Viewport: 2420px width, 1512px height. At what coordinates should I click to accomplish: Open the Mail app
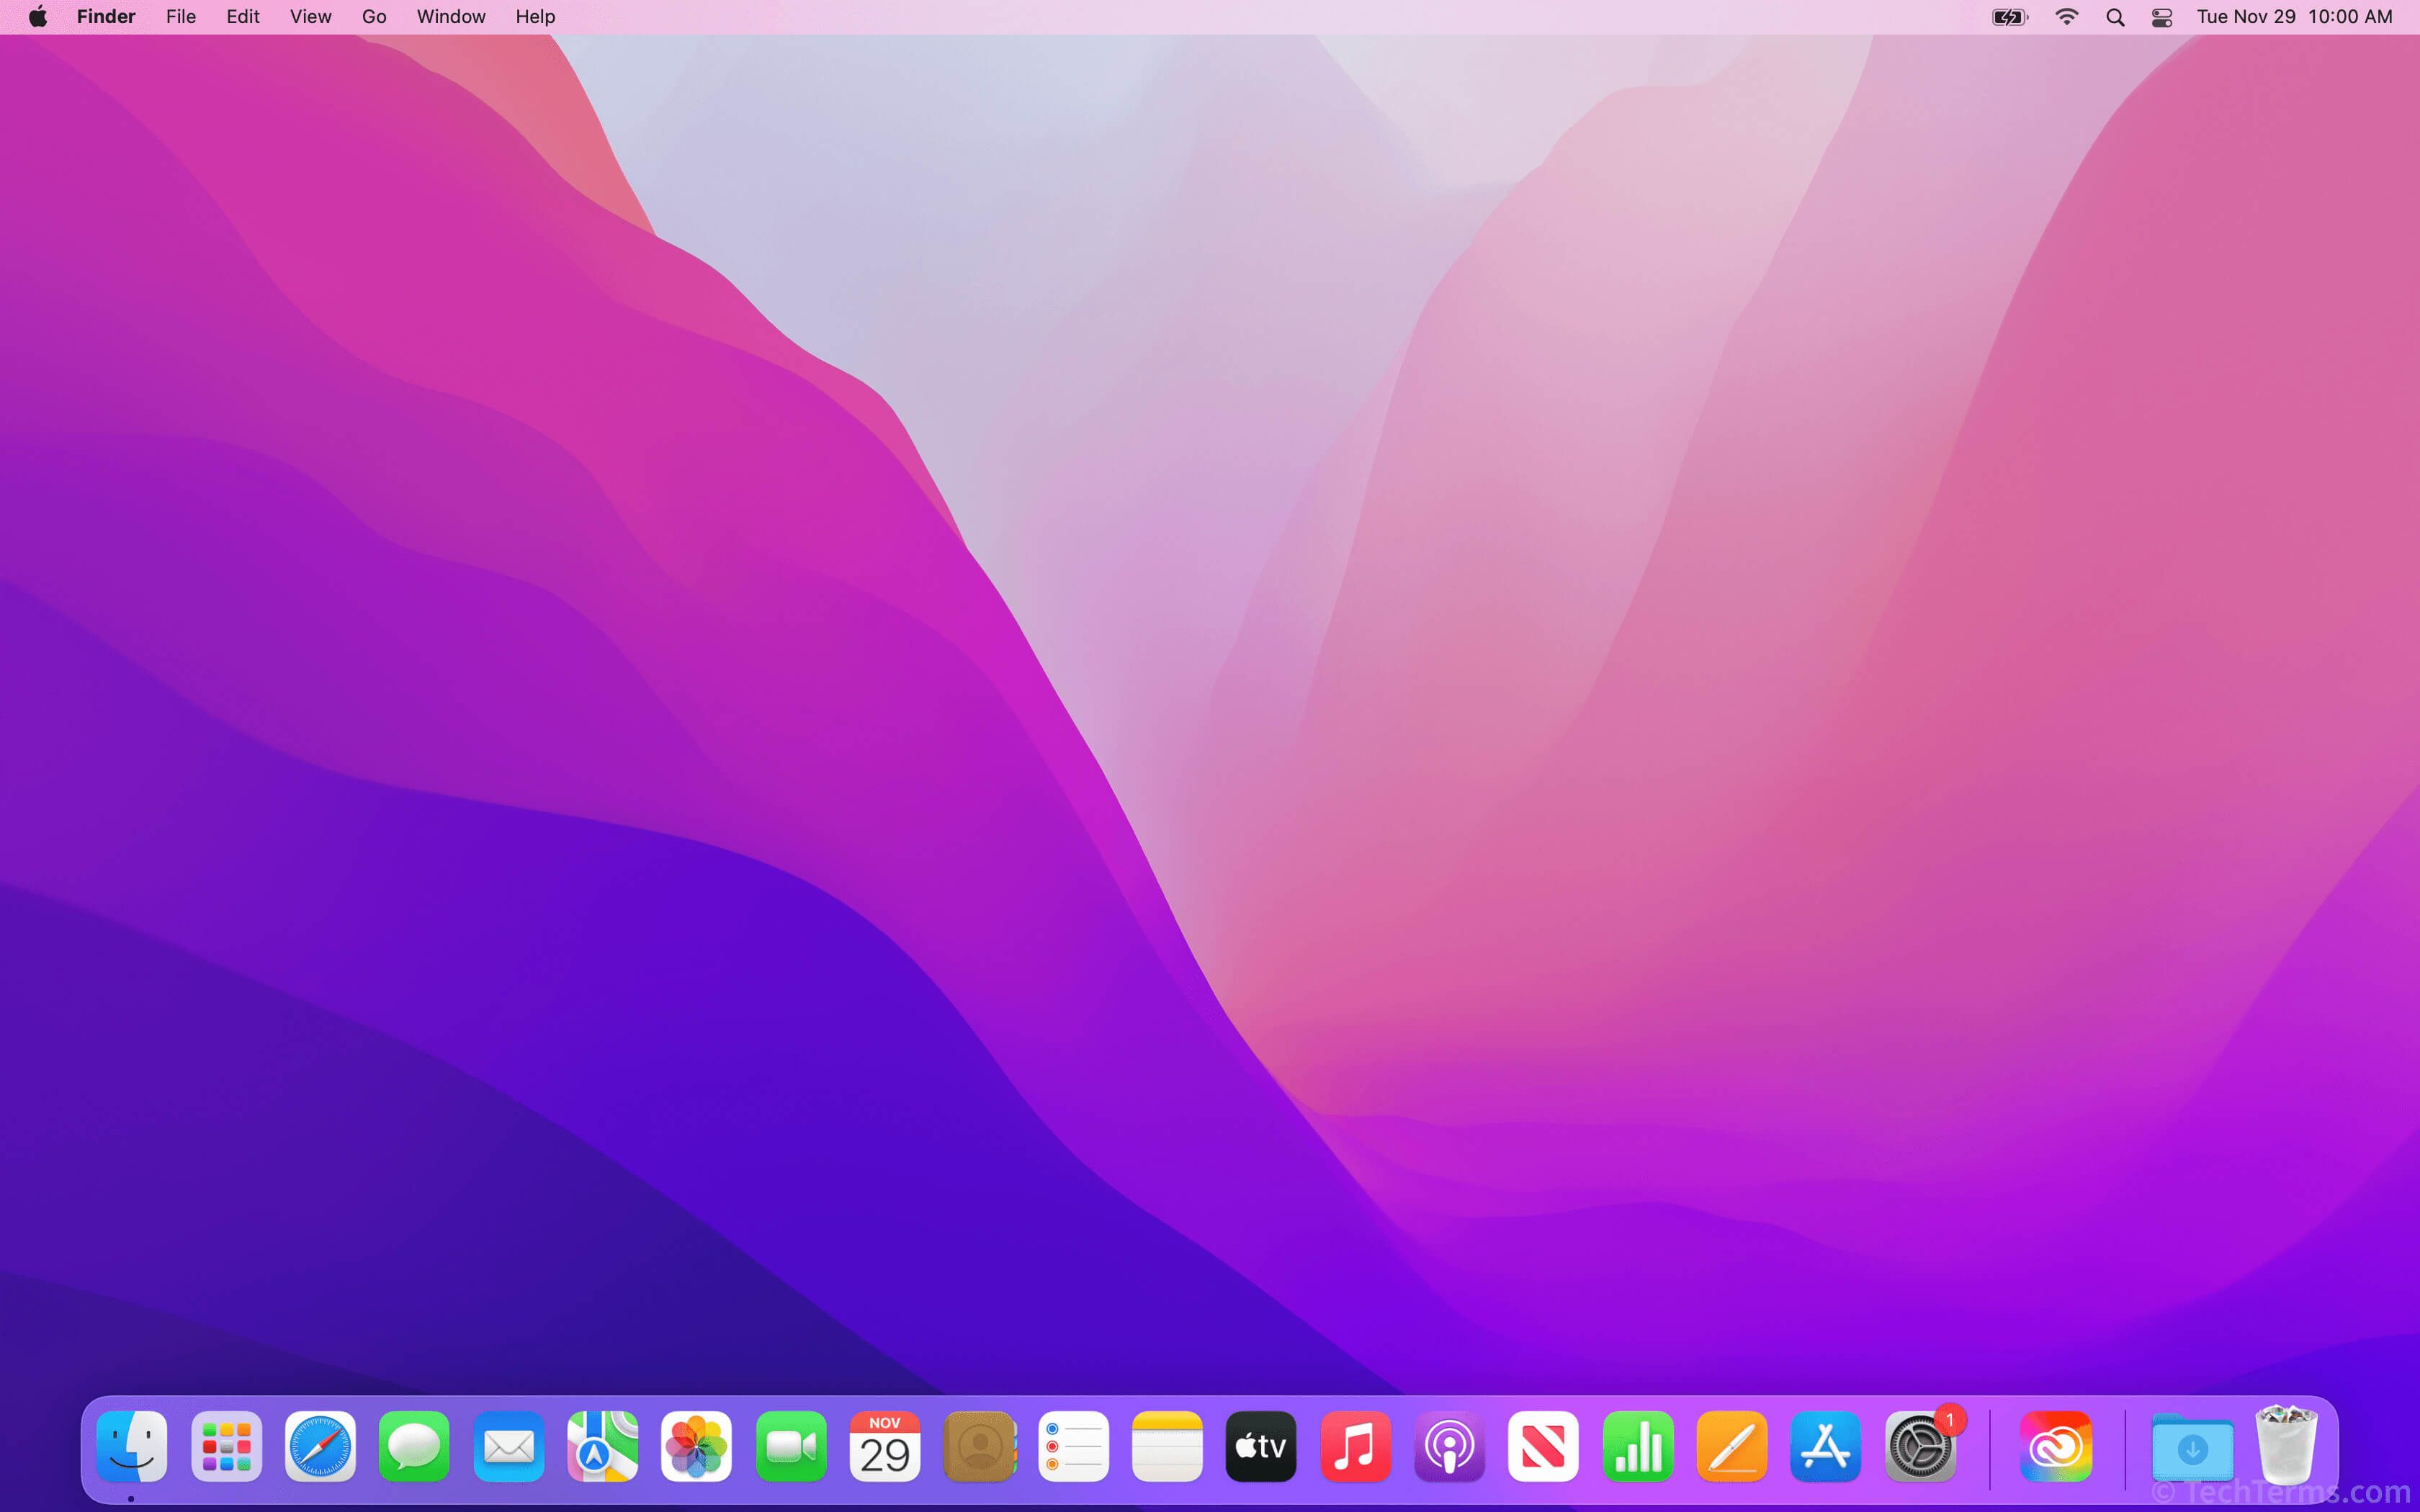point(508,1446)
